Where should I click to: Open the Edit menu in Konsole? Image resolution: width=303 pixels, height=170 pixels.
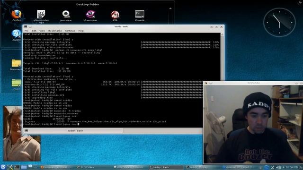pyautogui.click(x=34, y=31)
